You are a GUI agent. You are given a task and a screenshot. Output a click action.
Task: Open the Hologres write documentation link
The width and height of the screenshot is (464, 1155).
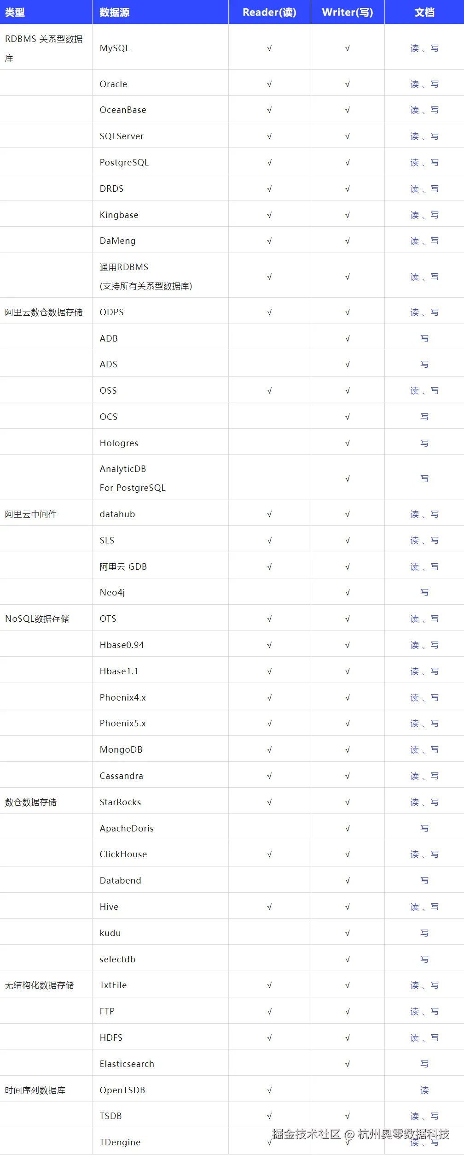(424, 443)
